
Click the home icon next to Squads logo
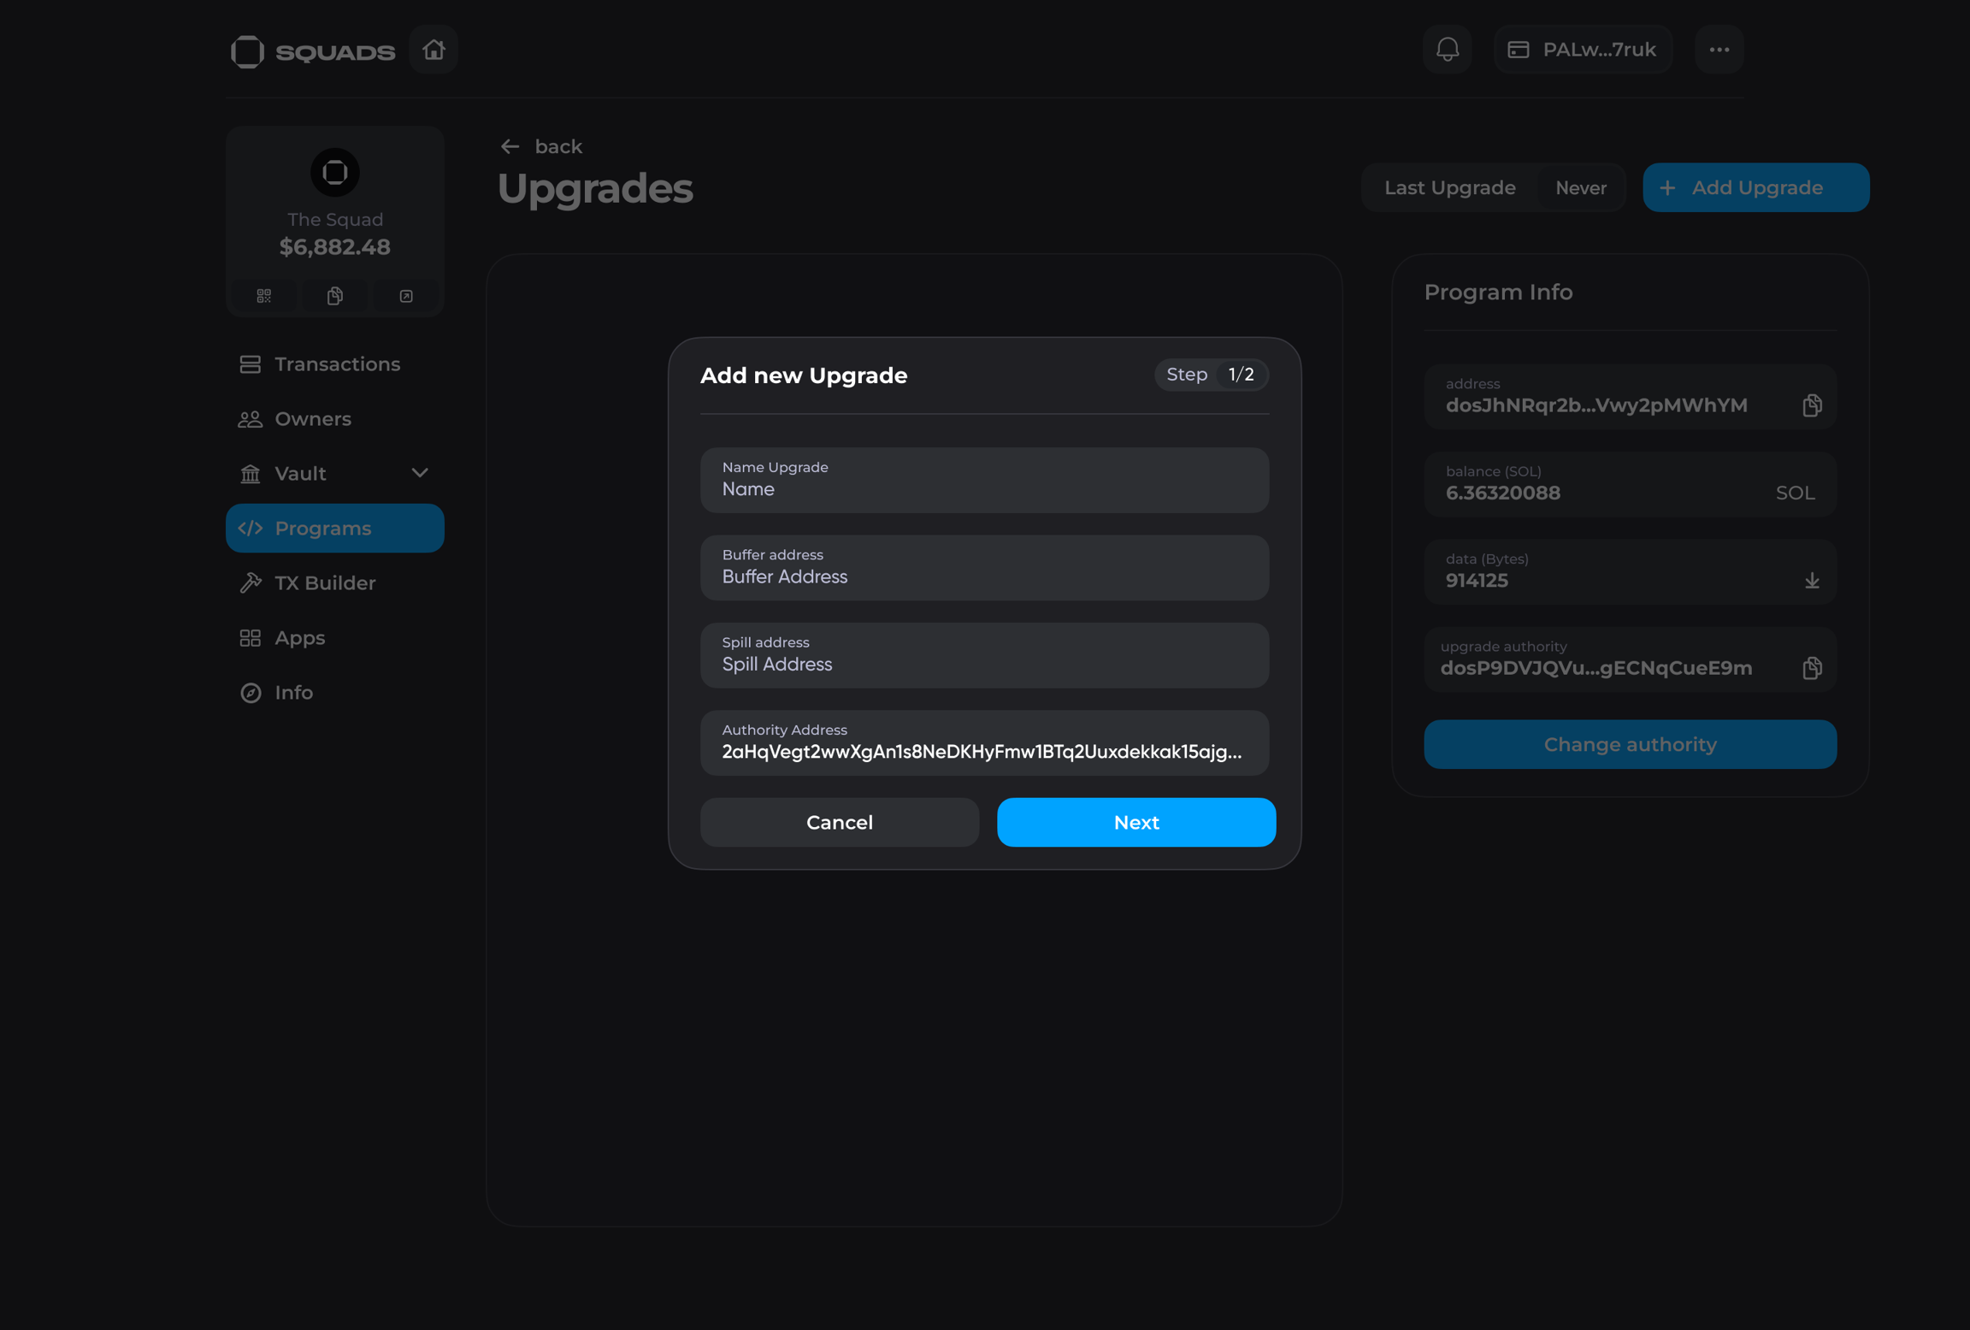coord(434,50)
